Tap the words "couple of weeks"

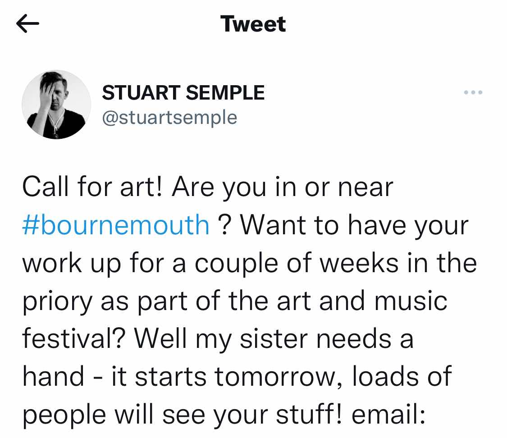[297, 264]
